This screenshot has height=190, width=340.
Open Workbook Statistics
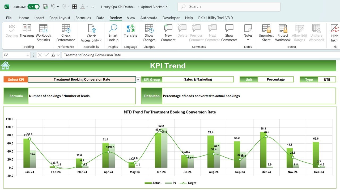tap(43, 33)
